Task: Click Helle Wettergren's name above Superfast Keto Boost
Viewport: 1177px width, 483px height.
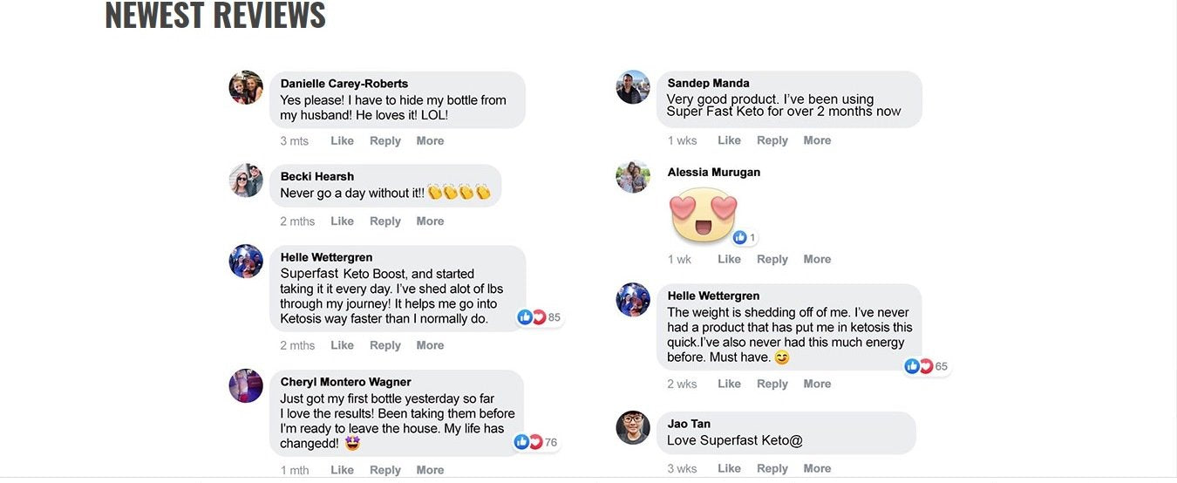Action: coord(326,257)
